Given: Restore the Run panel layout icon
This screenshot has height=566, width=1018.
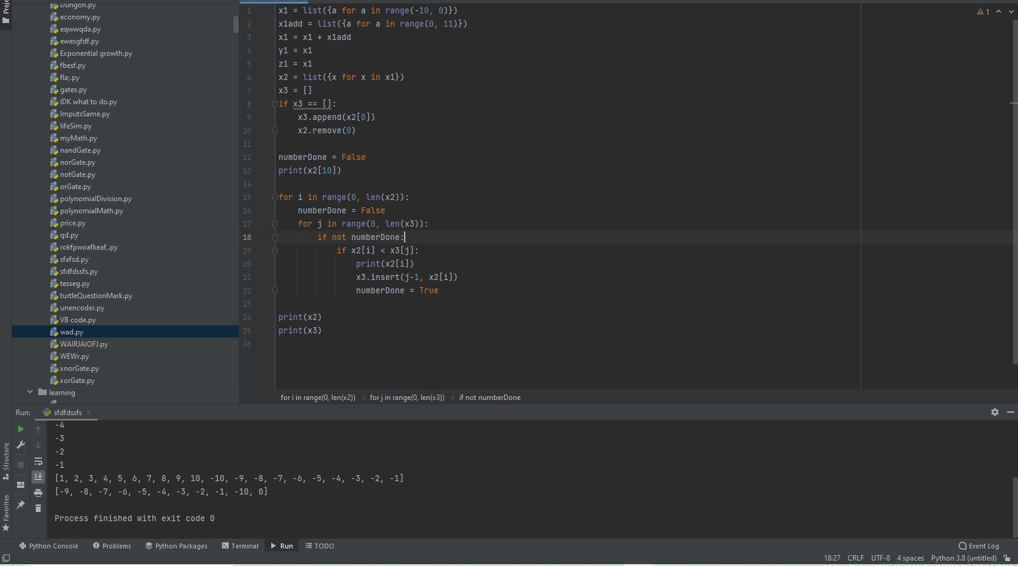Looking at the screenshot, I should [x=21, y=485].
